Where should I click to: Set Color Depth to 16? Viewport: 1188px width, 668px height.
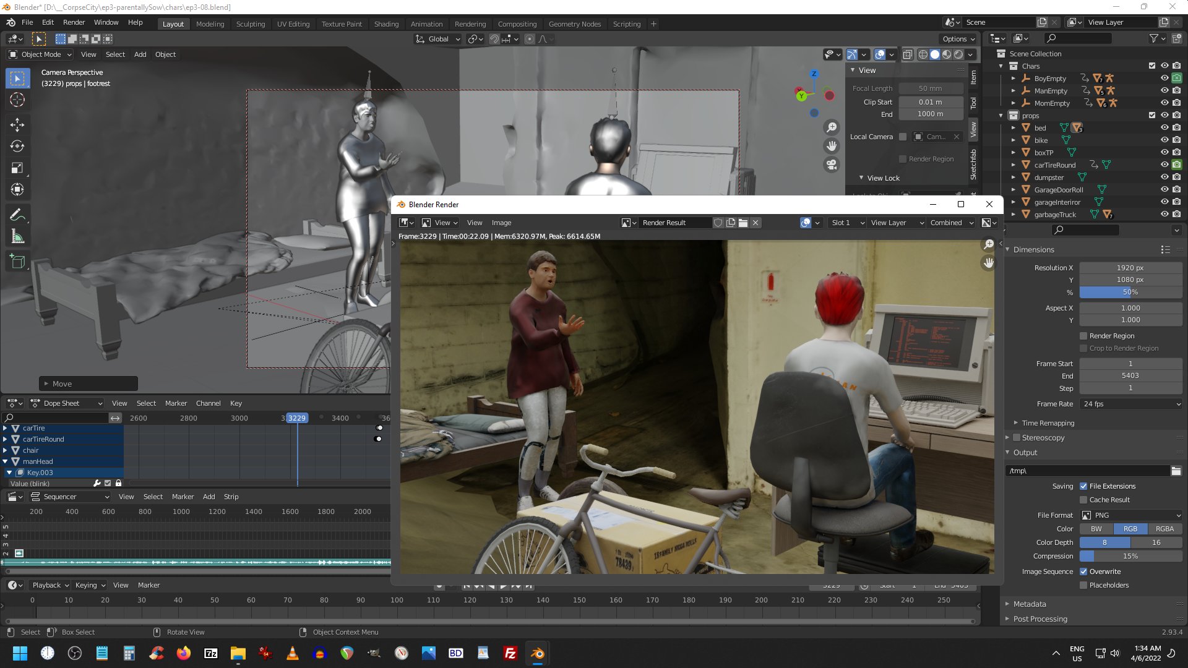point(1156,542)
